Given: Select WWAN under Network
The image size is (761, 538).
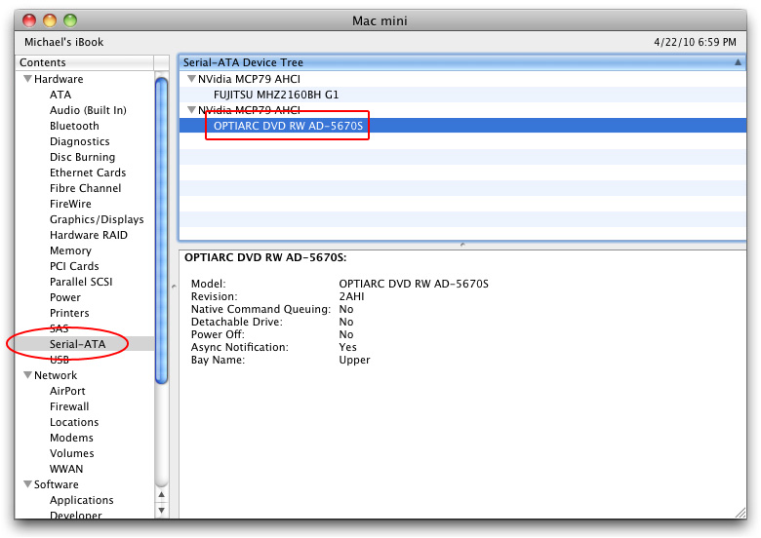Looking at the screenshot, I should click(x=66, y=469).
